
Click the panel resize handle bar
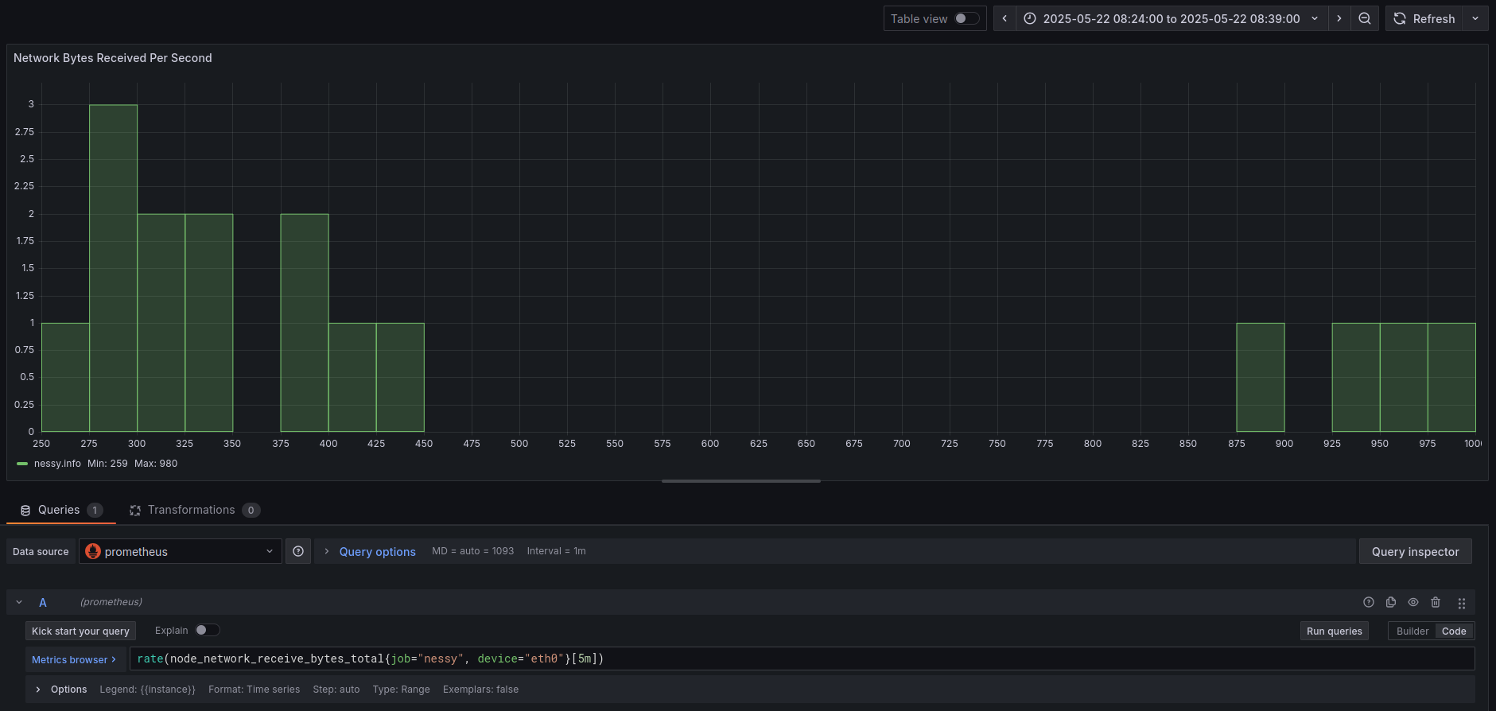tap(740, 481)
